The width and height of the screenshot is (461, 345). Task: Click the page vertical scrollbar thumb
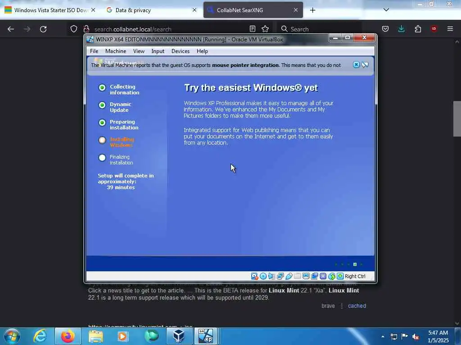tap(457, 119)
